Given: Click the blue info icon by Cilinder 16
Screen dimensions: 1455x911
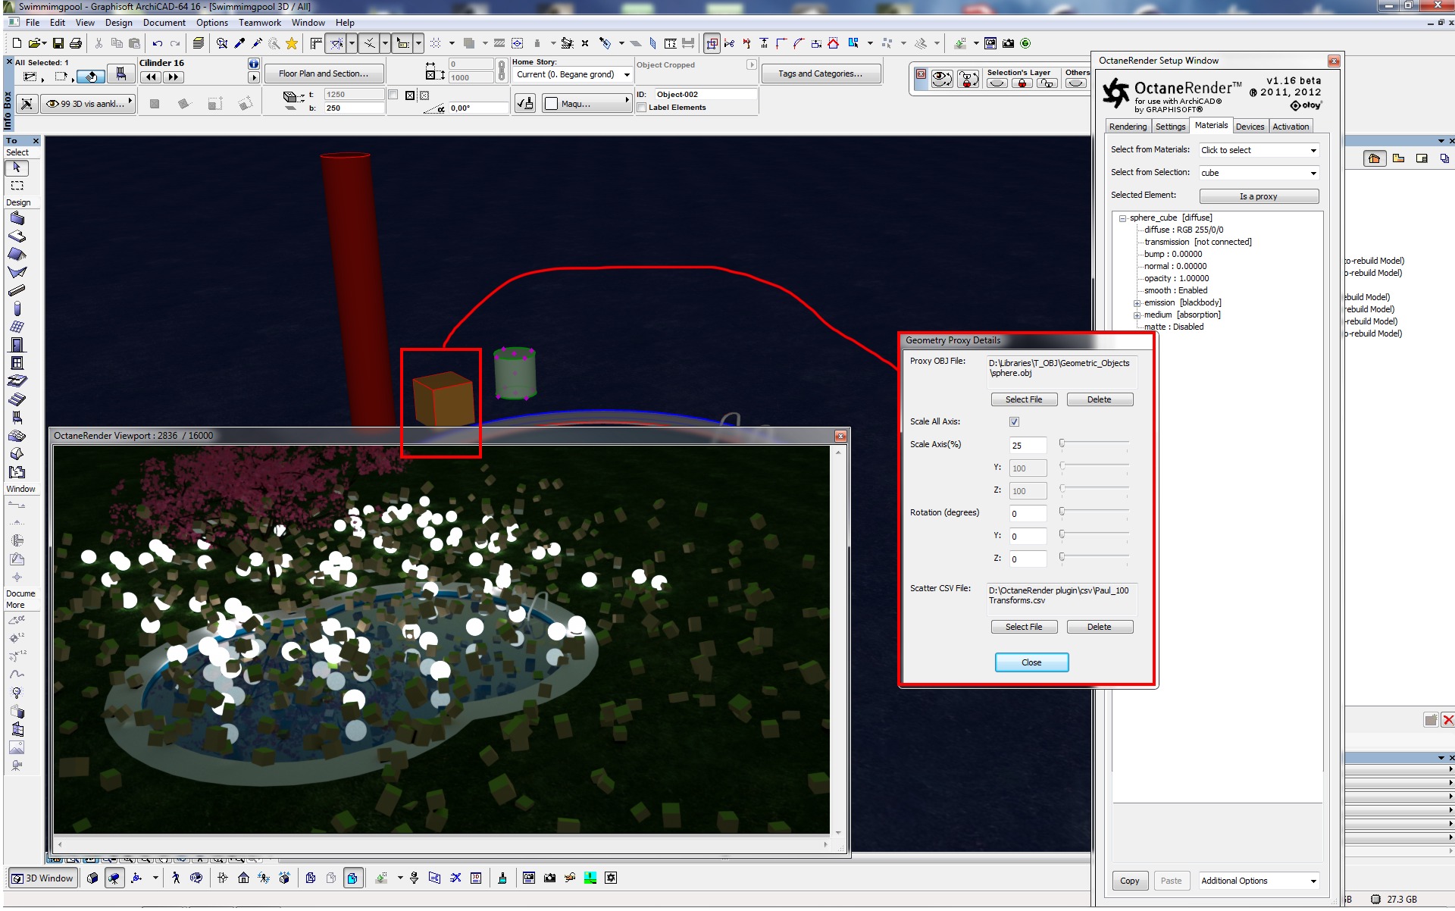Looking at the screenshot, I should point(254,64).
